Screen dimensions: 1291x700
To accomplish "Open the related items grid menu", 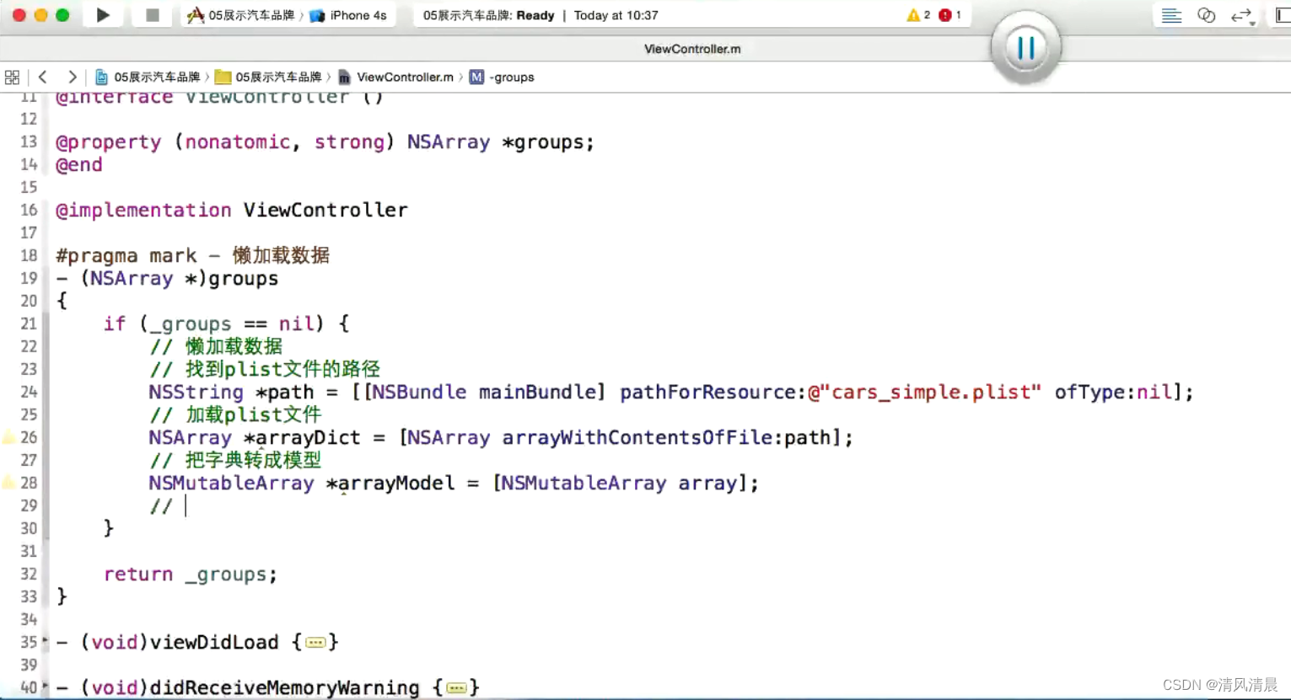I will click(x=12, y=77).
